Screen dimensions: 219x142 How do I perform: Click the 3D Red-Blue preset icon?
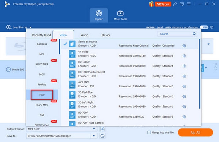72,95
